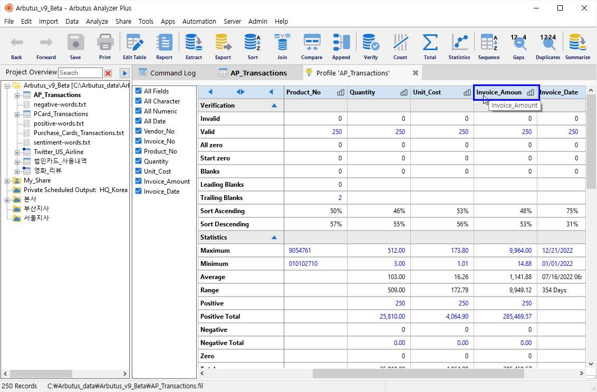
Task: Click the Trailing Blanks value 2 link
Action: coord(340,198)
